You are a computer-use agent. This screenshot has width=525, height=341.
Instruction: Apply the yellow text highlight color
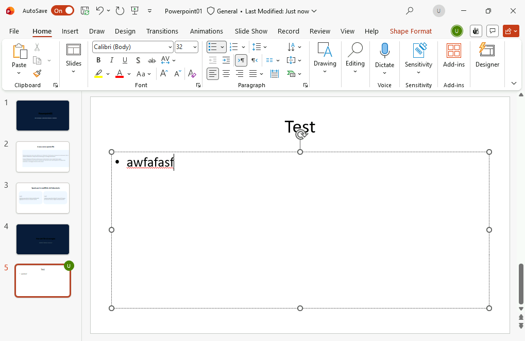coord(98,74)
